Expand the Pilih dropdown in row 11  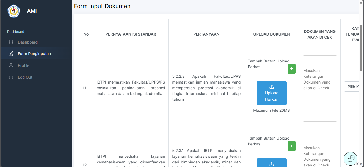pos(352,87)
